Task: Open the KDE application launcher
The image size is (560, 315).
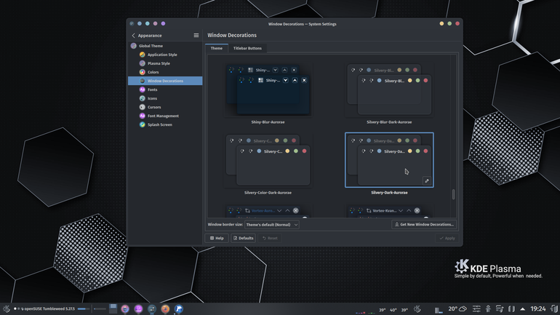Action: pos(6,308)
